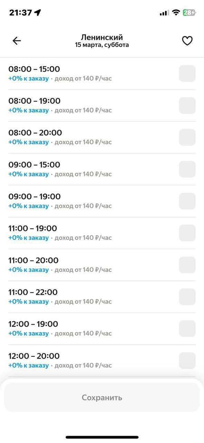Tick the 08:00 – 20:00 slot checkbox
This screenshot has height=443, width=204.
(187, 137)
